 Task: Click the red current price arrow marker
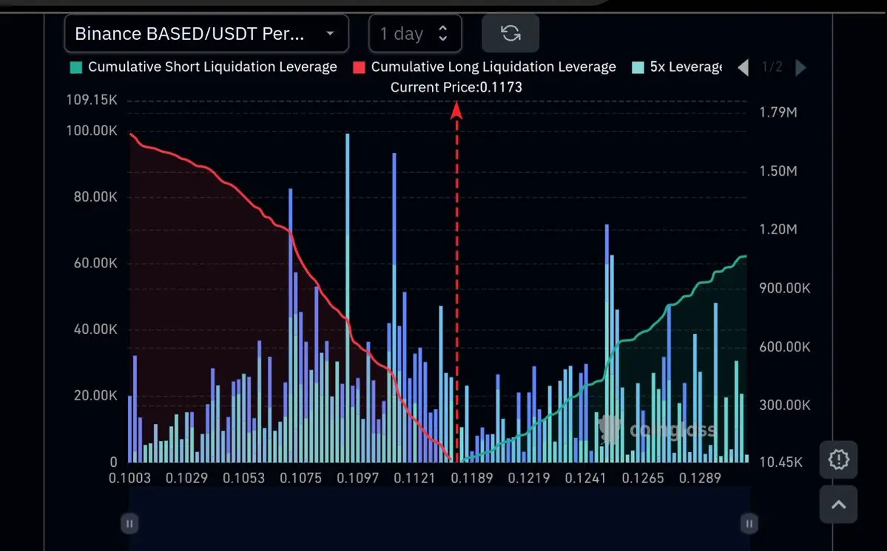click(x=456, y=111)
